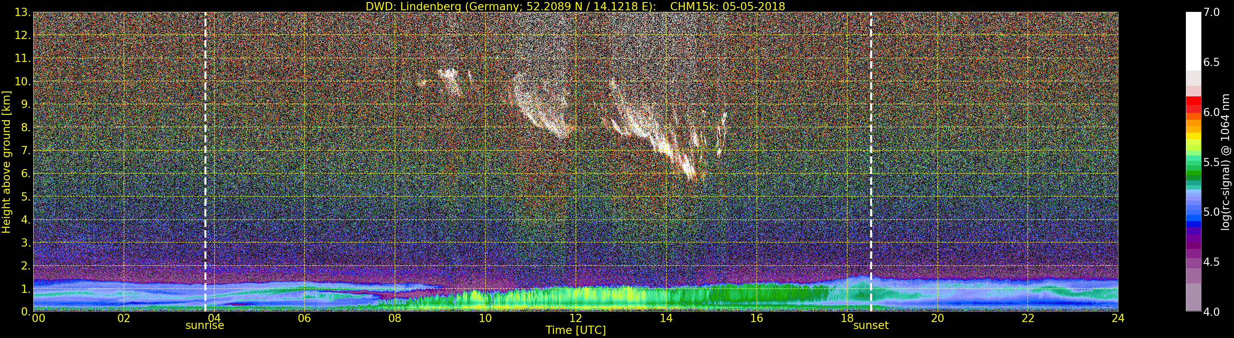Click the dashed white sunrise line
This screenshot has height=338, width=1234.
205,162
